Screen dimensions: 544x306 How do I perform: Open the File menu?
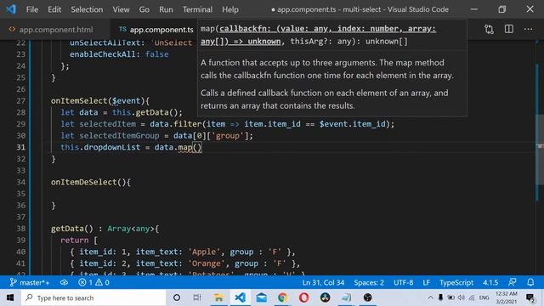(32, 9)
